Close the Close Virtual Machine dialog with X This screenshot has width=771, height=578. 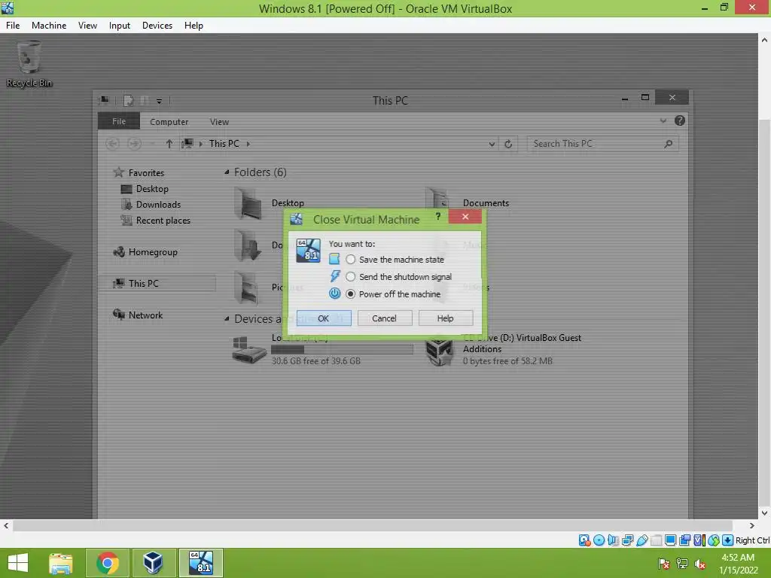[465, 216]
